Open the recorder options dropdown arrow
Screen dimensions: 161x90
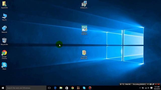tap(148, 84)
